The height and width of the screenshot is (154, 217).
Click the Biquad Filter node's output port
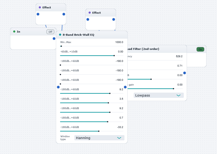coord(185,73)
